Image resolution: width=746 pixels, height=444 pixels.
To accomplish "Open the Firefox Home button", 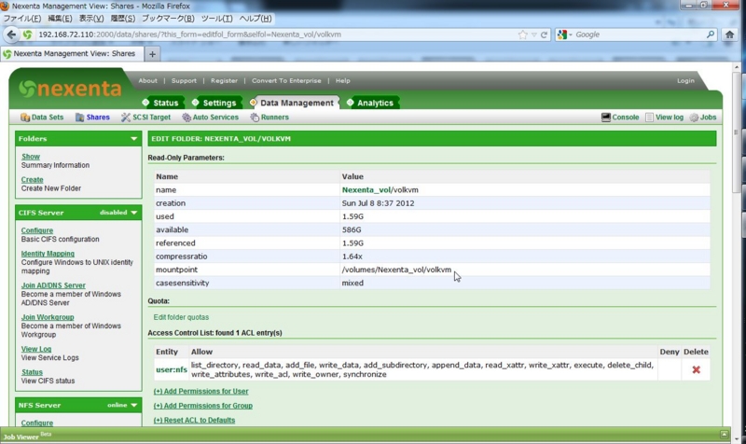I will [x=730, y=35].
